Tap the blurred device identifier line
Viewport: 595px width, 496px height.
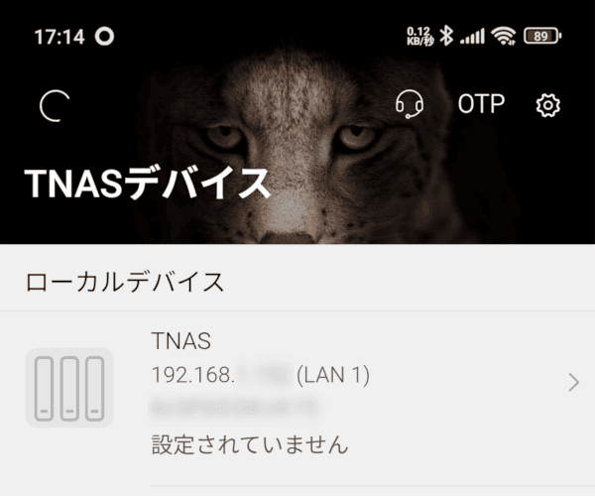[x=234, y=409]
